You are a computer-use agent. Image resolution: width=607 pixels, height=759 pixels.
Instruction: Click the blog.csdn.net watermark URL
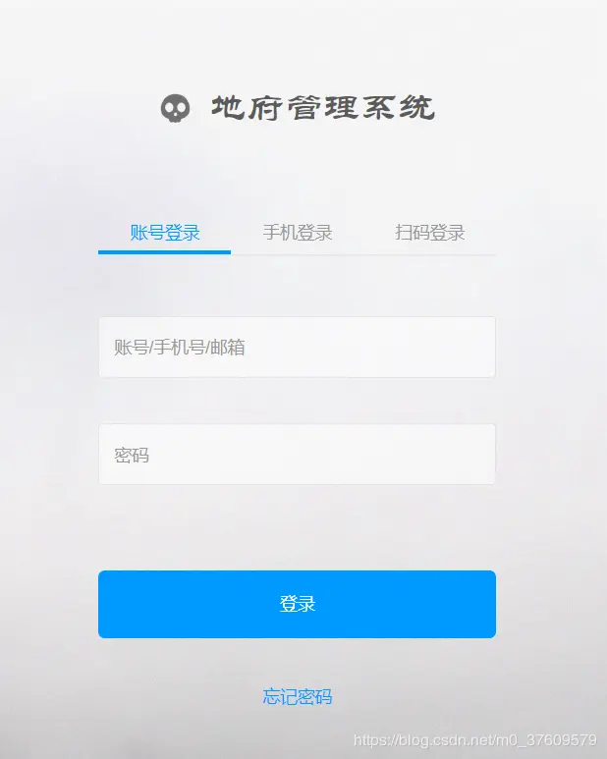pos(474,740)
